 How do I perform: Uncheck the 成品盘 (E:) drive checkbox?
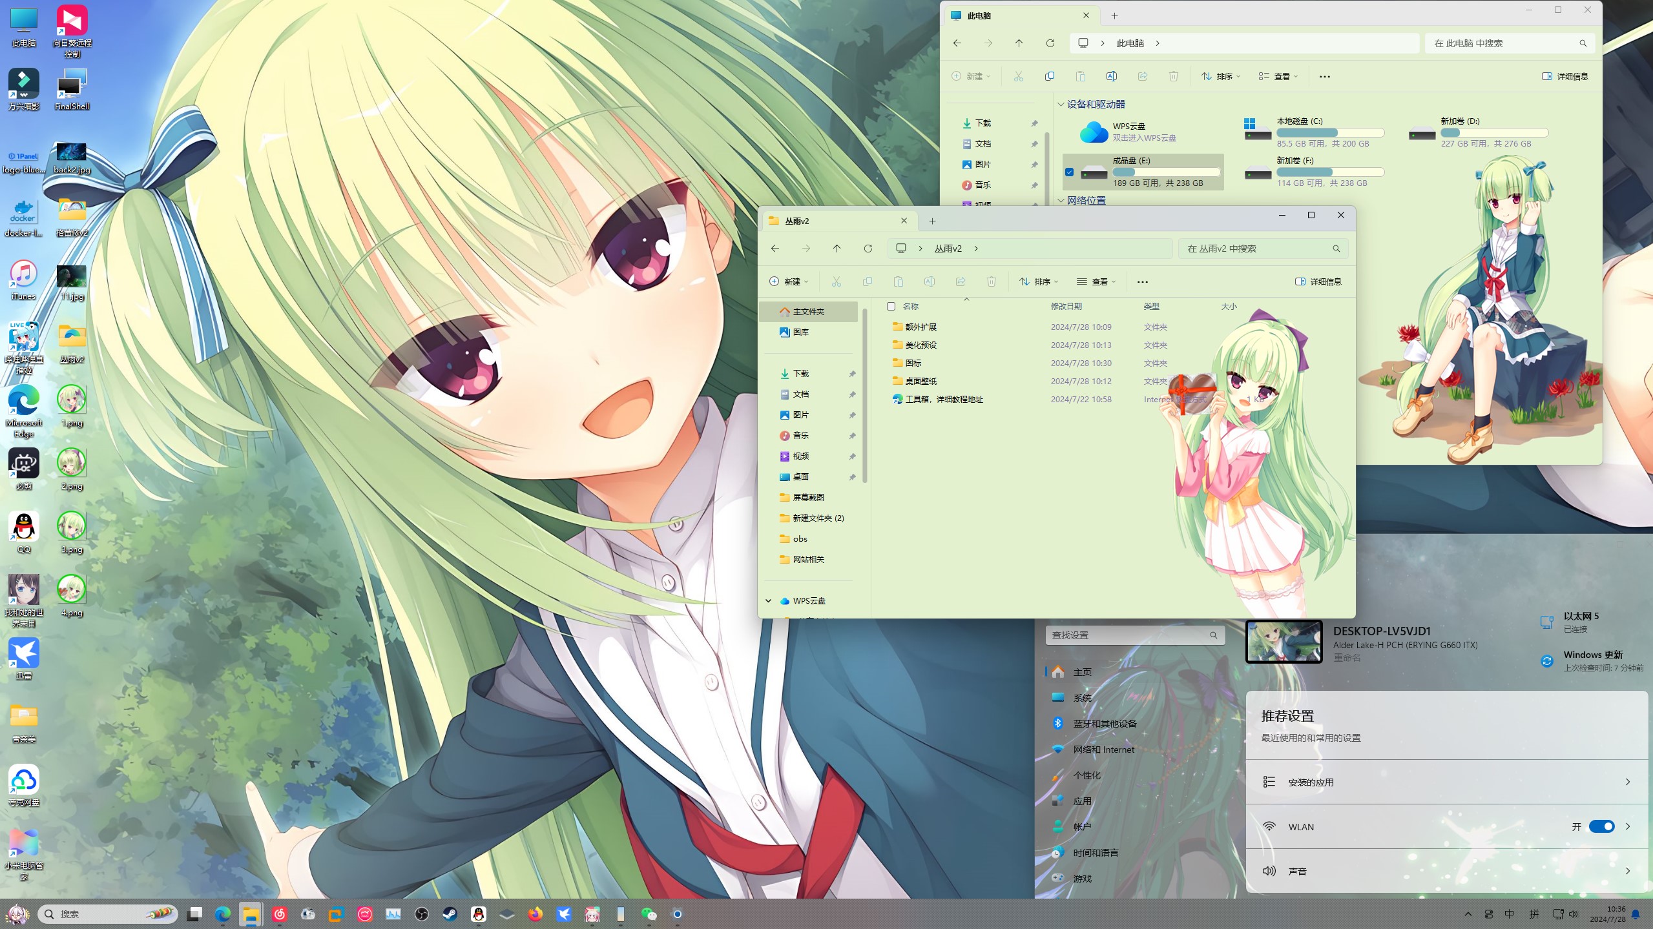(1069, 172)
